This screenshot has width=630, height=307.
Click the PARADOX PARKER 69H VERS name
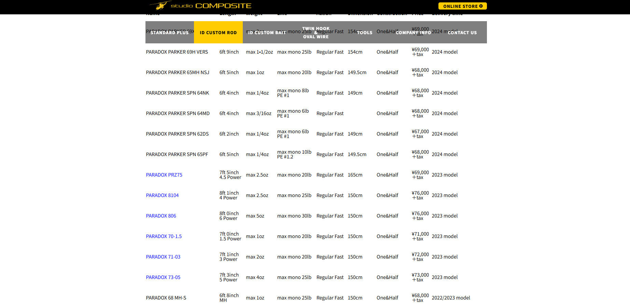pyautogui.click(x=177, y=52)
